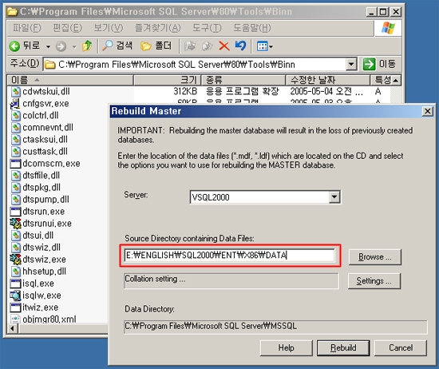Click the Rebuild button
This screenshot has width=439, height=369.
pyautogui.click(x=343, y=348)
